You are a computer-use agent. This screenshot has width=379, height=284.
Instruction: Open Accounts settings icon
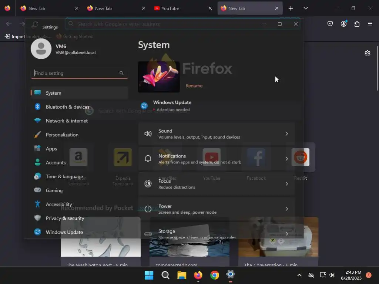(37, 162)
